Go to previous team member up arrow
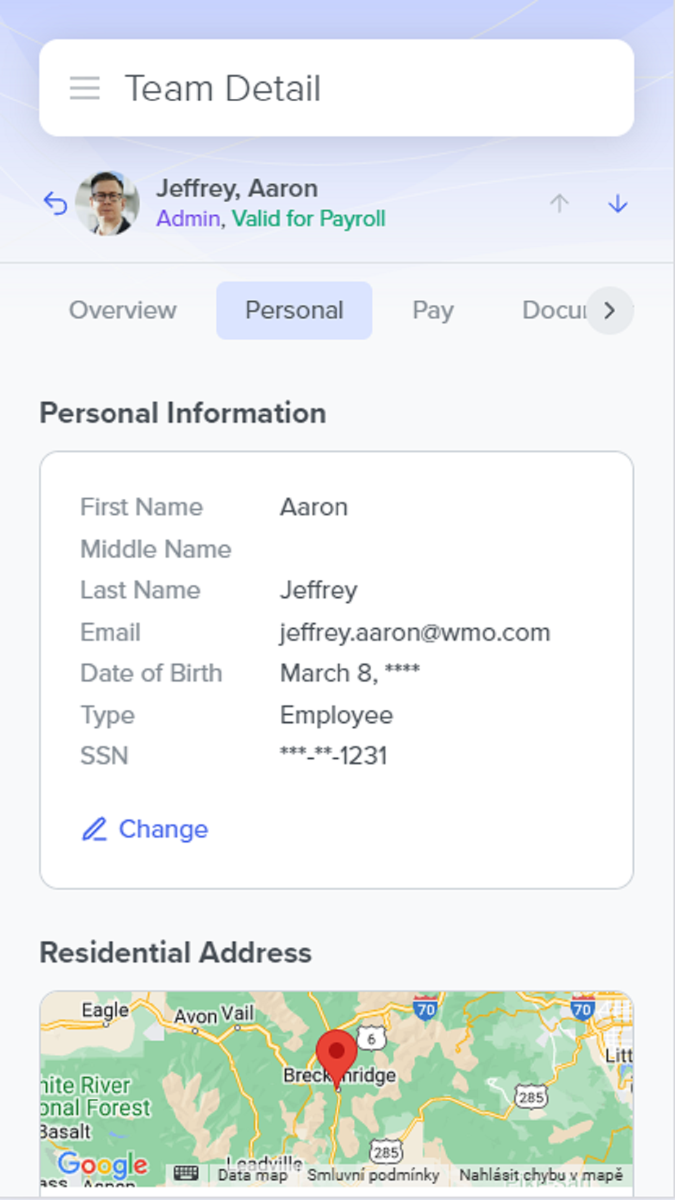 tap(559, 204)
